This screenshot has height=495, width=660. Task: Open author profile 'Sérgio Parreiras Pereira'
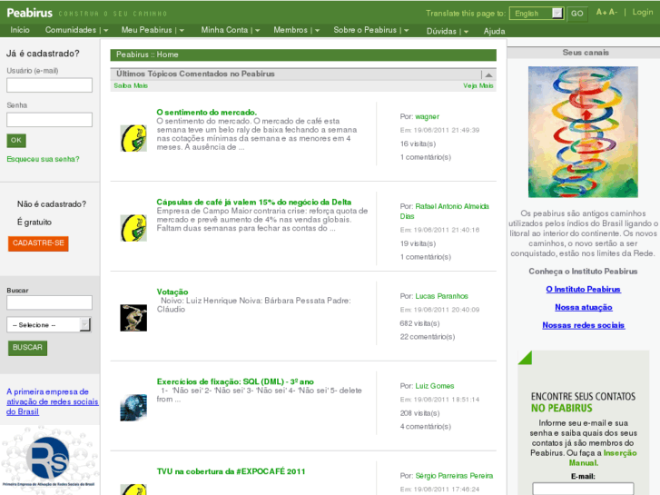[x=454, y=475]
